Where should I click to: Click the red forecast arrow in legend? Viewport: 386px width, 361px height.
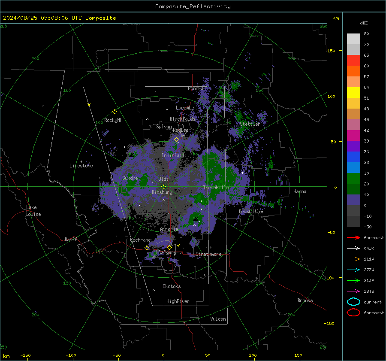[353, 237]
